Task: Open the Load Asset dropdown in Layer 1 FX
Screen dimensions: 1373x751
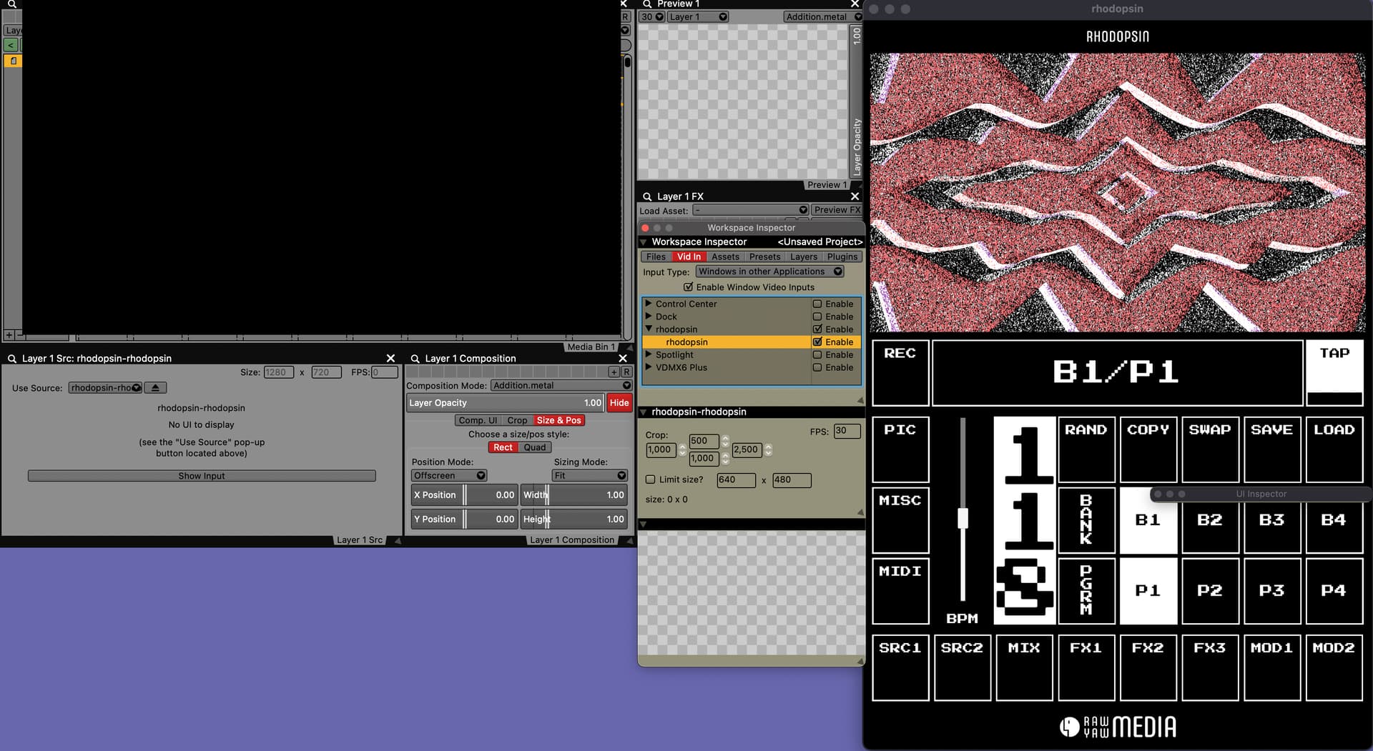Action: [x=751, y=211]
